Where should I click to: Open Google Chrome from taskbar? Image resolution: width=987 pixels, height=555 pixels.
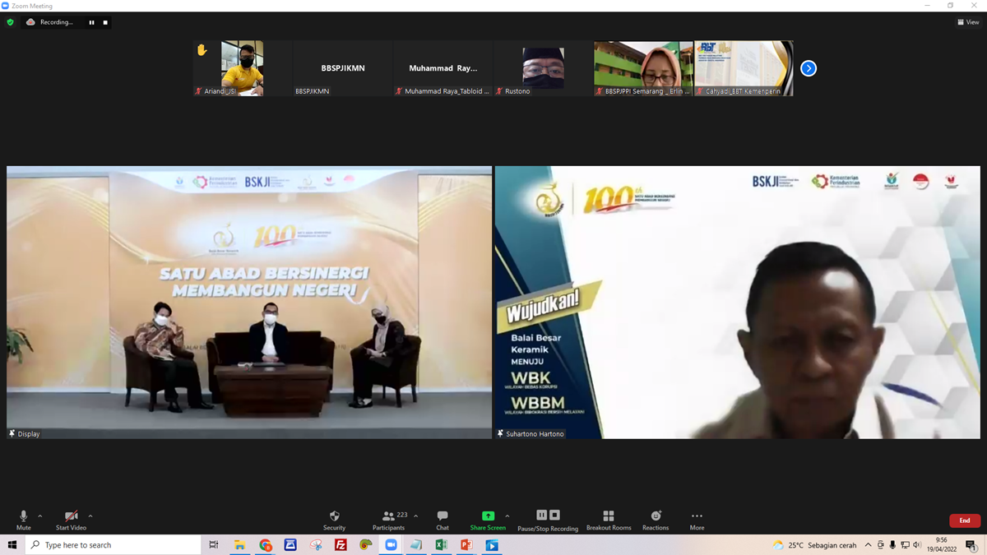click(265, 545)
